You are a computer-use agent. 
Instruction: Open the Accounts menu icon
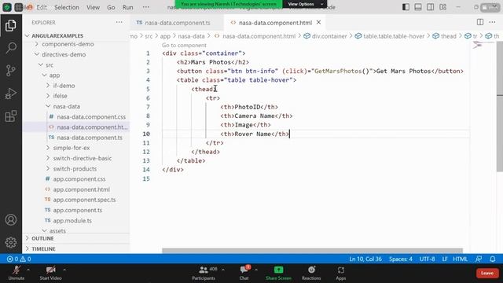[10, 220]
